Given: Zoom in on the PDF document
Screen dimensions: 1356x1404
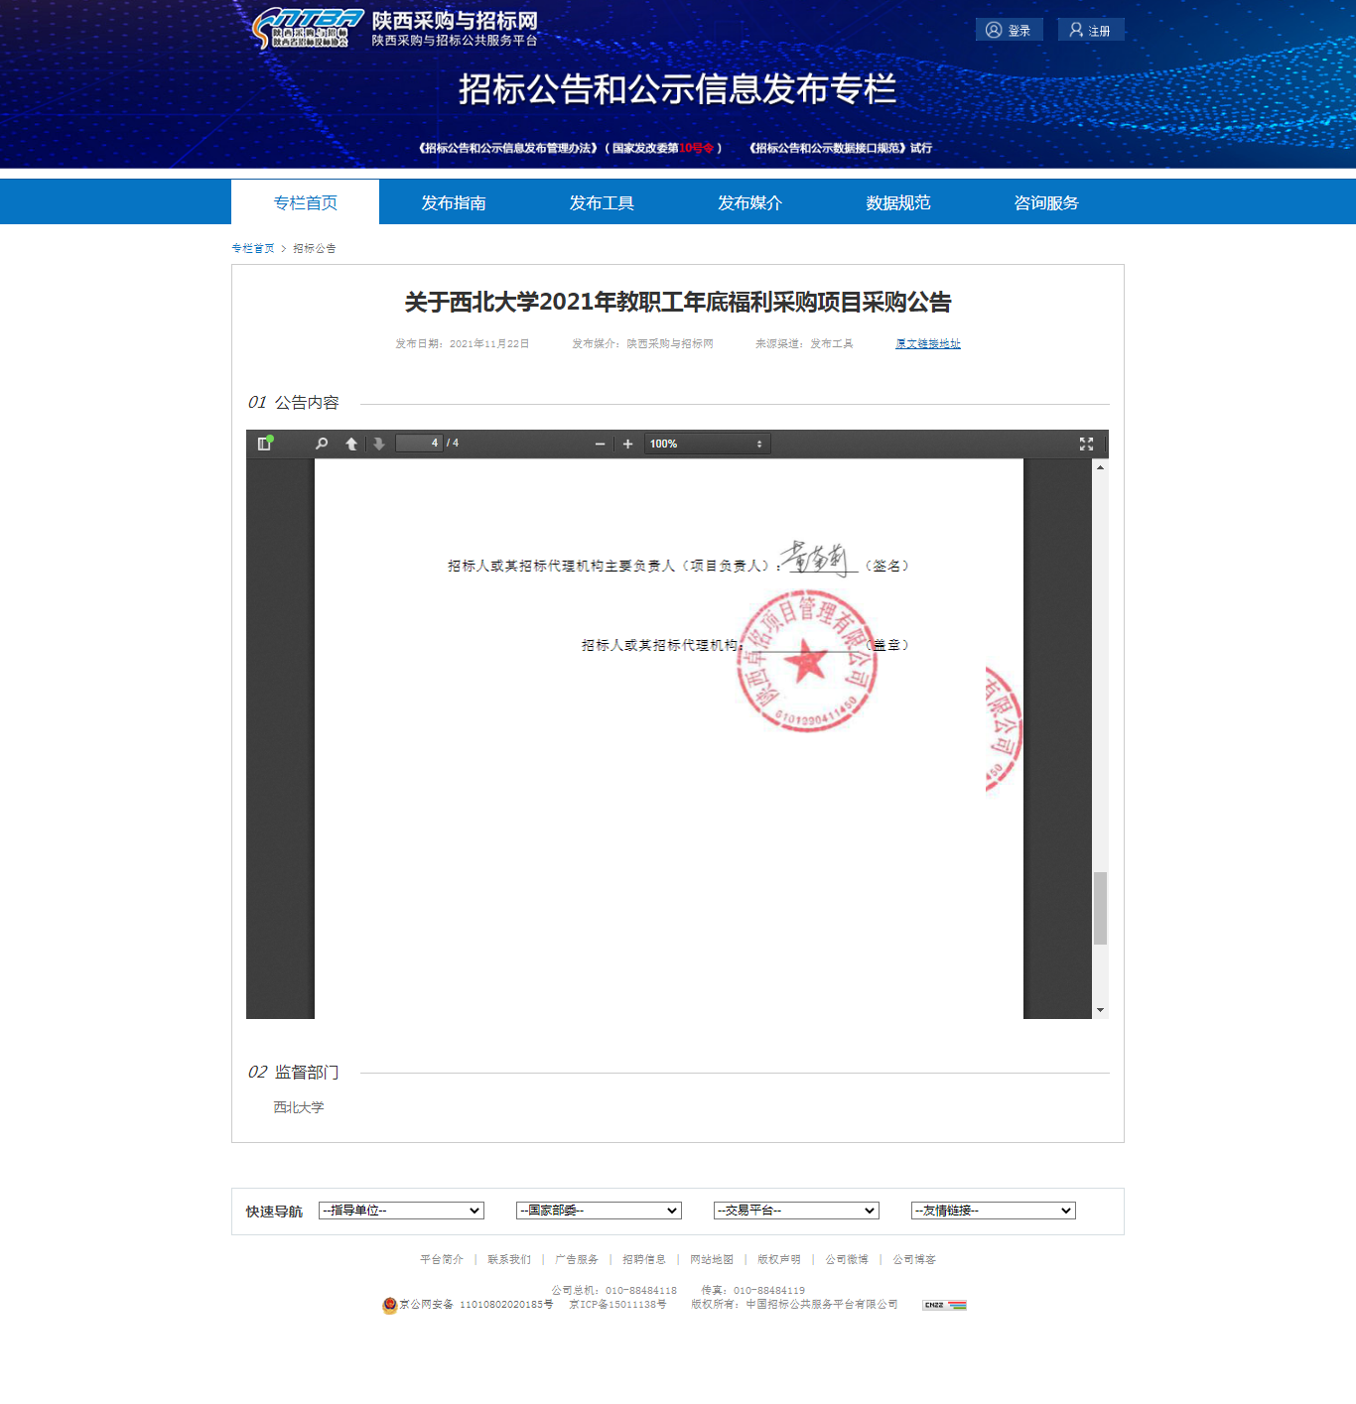Looking at the screenshot, I should [x=627, y=444].
